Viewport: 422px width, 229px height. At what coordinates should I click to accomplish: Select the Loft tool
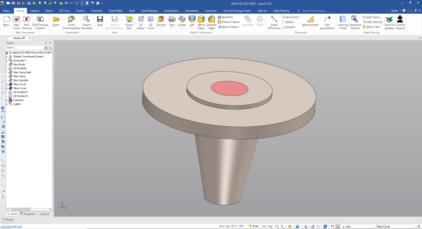[192, 19]
